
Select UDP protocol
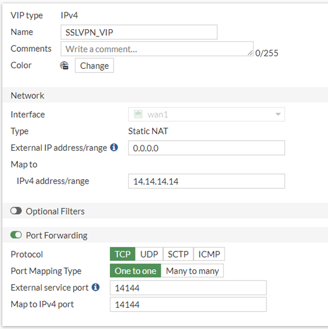pos(149,254)
